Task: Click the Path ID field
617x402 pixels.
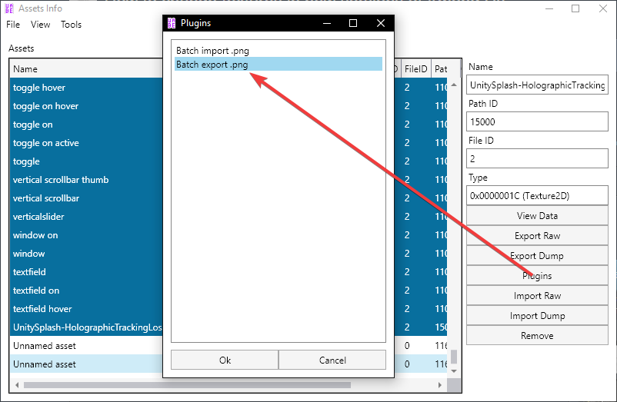Action: point(537,121)
